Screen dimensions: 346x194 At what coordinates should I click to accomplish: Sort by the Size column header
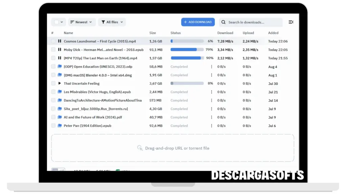pyautogui.click(x=153, y=33)
